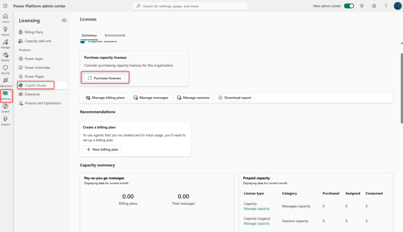Open Billing Plans in Licensing menu
The height and width of the screenshot is (232, 403).
tap(34, 32)
